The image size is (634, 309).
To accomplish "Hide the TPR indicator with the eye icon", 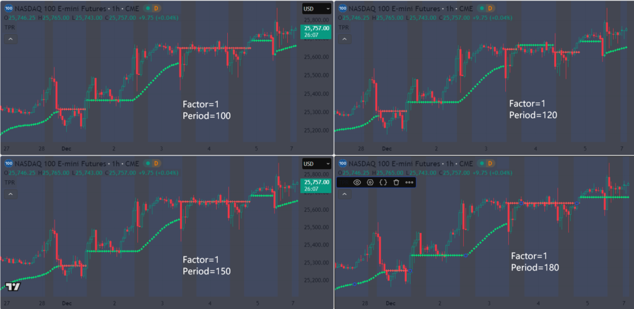I will (x=357, y=183).
